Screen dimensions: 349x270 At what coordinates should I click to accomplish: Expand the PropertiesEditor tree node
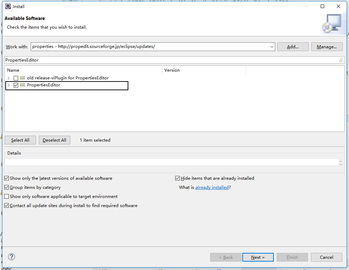click(x=8, y=85)
